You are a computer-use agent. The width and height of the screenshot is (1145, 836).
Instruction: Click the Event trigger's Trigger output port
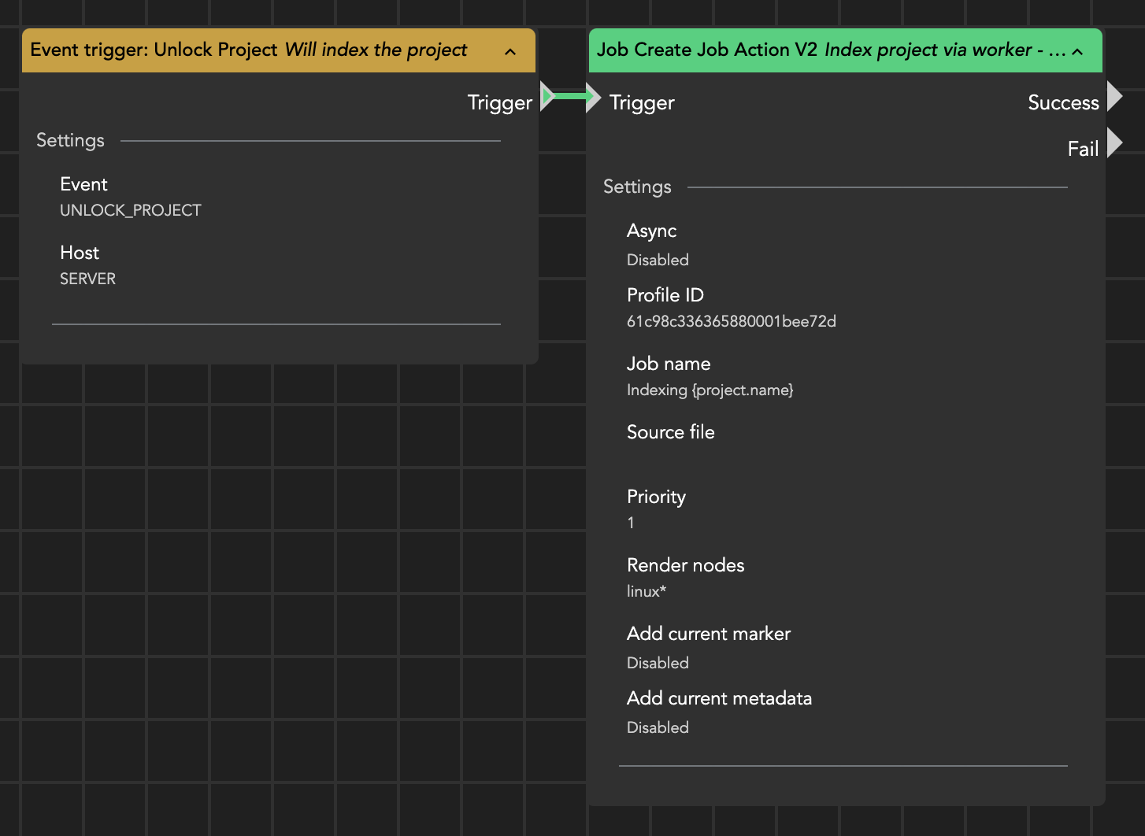(547, 97)
